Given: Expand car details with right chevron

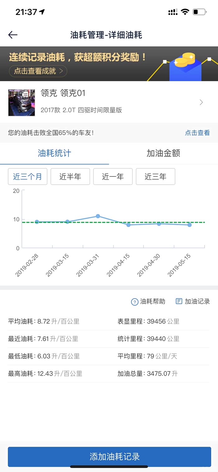Looking at the screenshot, I should 201,102.
